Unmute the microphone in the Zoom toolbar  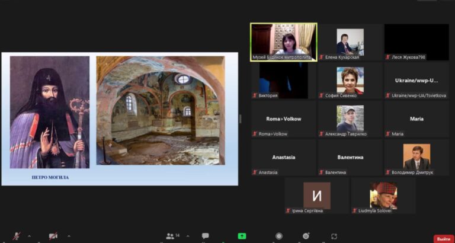click(x=17, y=236)
